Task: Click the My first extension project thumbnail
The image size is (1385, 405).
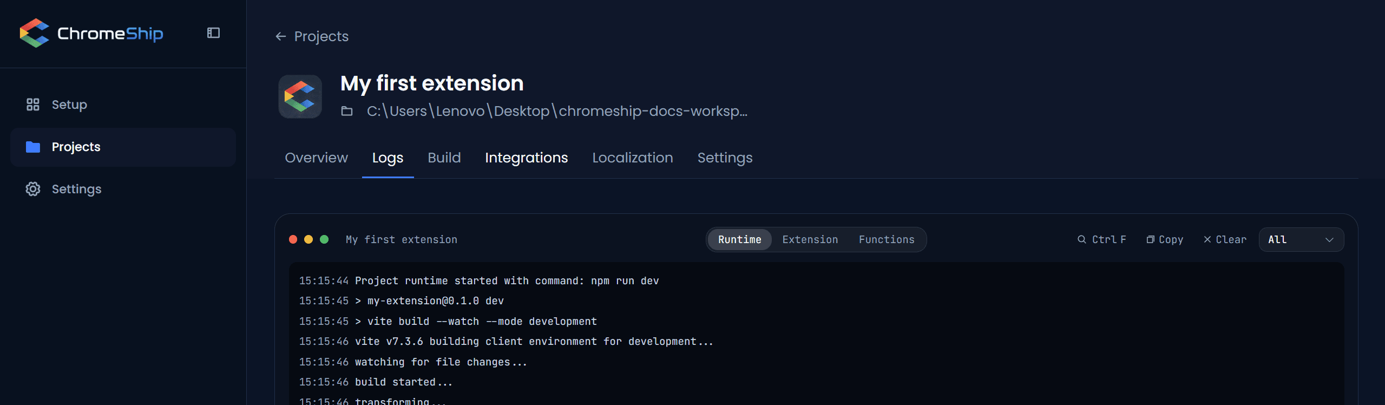Action: point(300,96)
